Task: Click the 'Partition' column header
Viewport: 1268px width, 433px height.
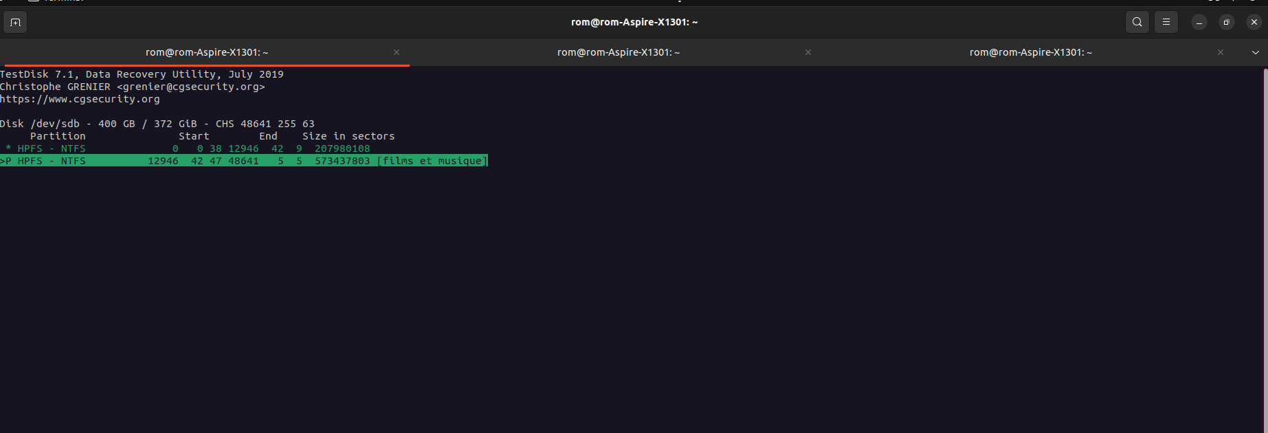Action: click(58, 136)
